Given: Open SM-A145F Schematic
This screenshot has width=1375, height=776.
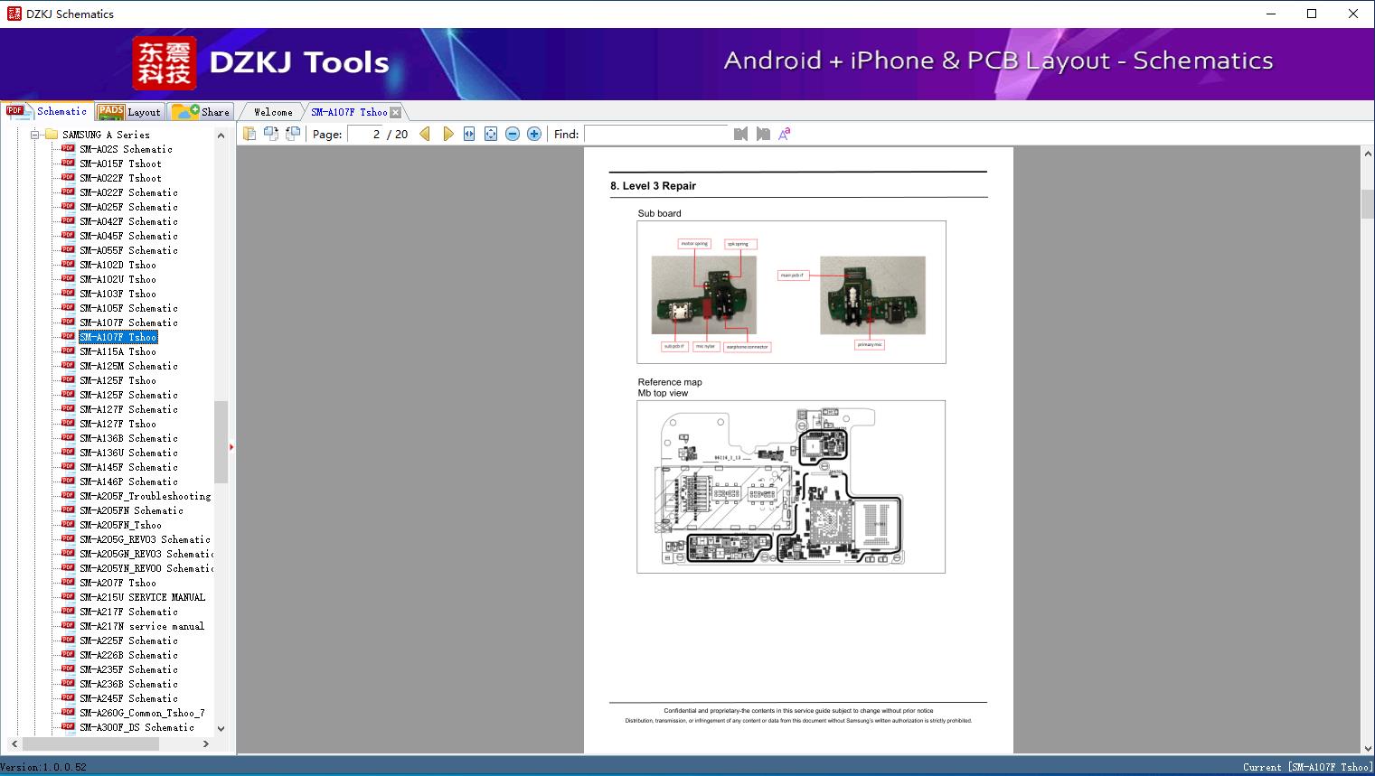Looking at the screenshot, I should pos(128,467).
